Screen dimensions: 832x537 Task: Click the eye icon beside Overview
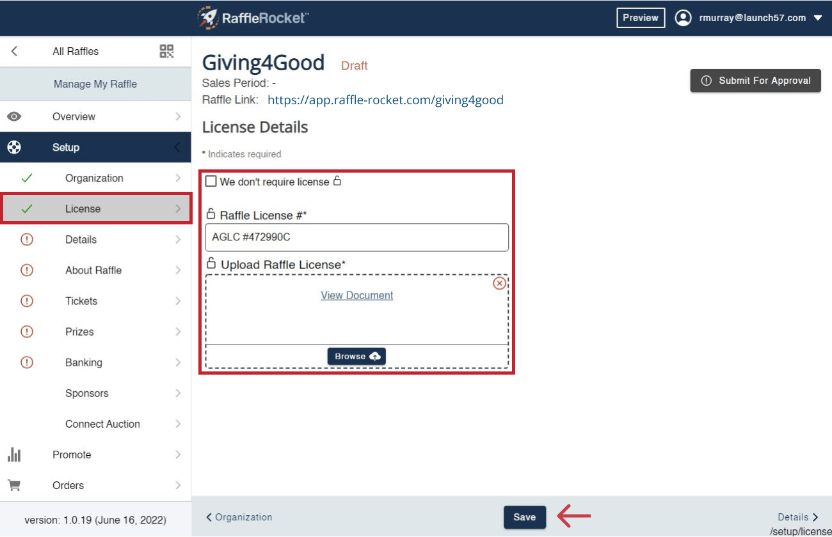pyautogui.click(x=14, y=116)
